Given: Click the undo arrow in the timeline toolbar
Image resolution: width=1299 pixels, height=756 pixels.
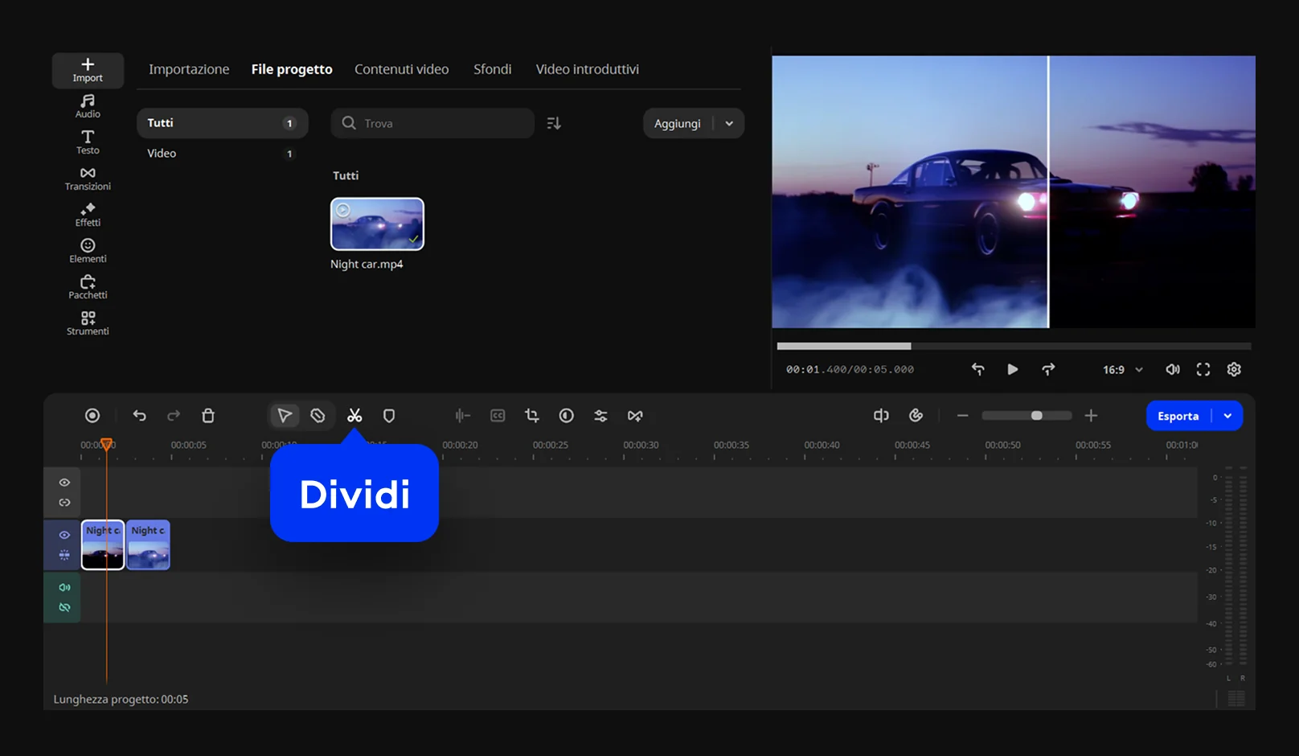Looking at the screenshot, I should [x=140, y=416].
